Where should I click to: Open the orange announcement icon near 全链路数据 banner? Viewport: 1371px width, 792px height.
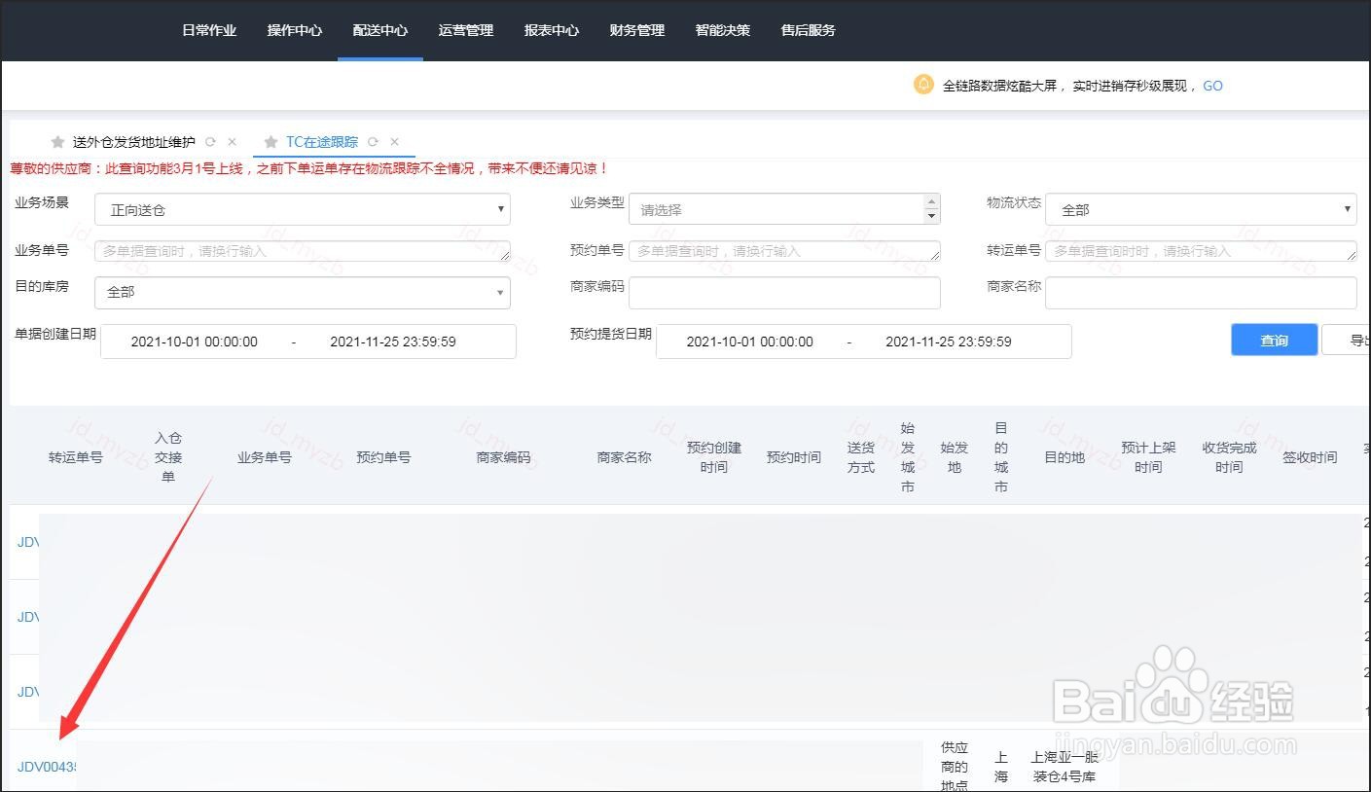pos(922,85)
